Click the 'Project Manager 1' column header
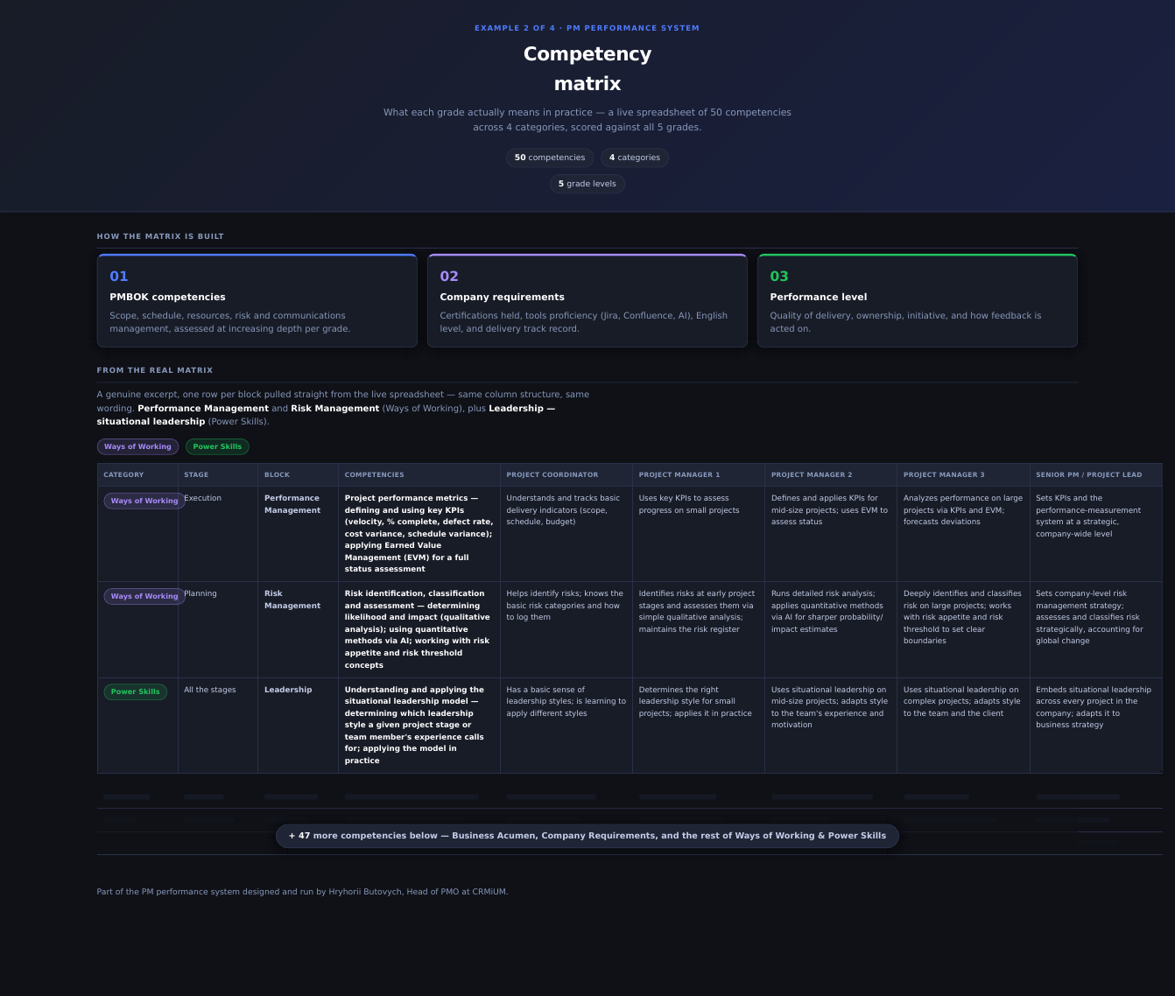Viewport: 1175px width, 996px height. point(699,475)
